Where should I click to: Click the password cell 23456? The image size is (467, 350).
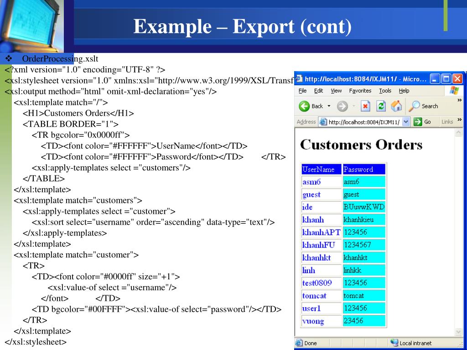(x=364, y=321)
